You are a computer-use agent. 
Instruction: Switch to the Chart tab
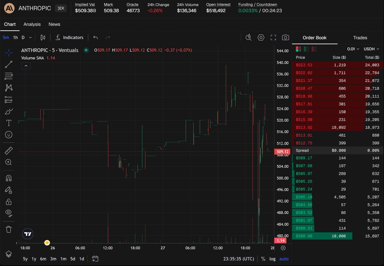click(10, 24)
